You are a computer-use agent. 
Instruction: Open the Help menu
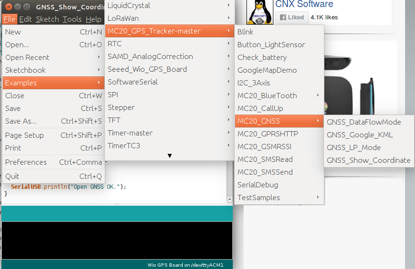click(93, 19)
